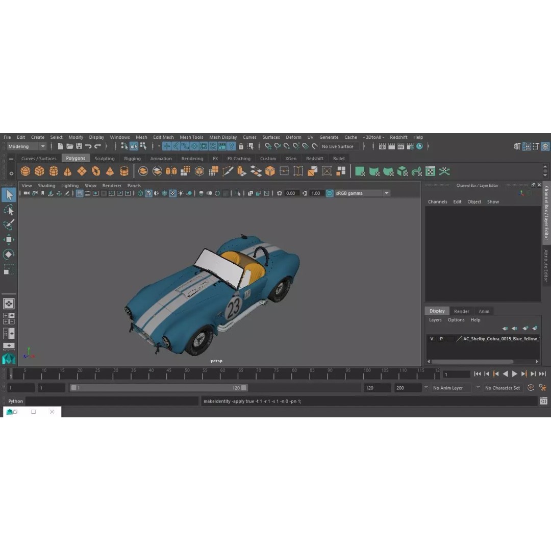The image size is (551, 551).
Task: Click the Four View layout icon
Action: pos(9,318)
